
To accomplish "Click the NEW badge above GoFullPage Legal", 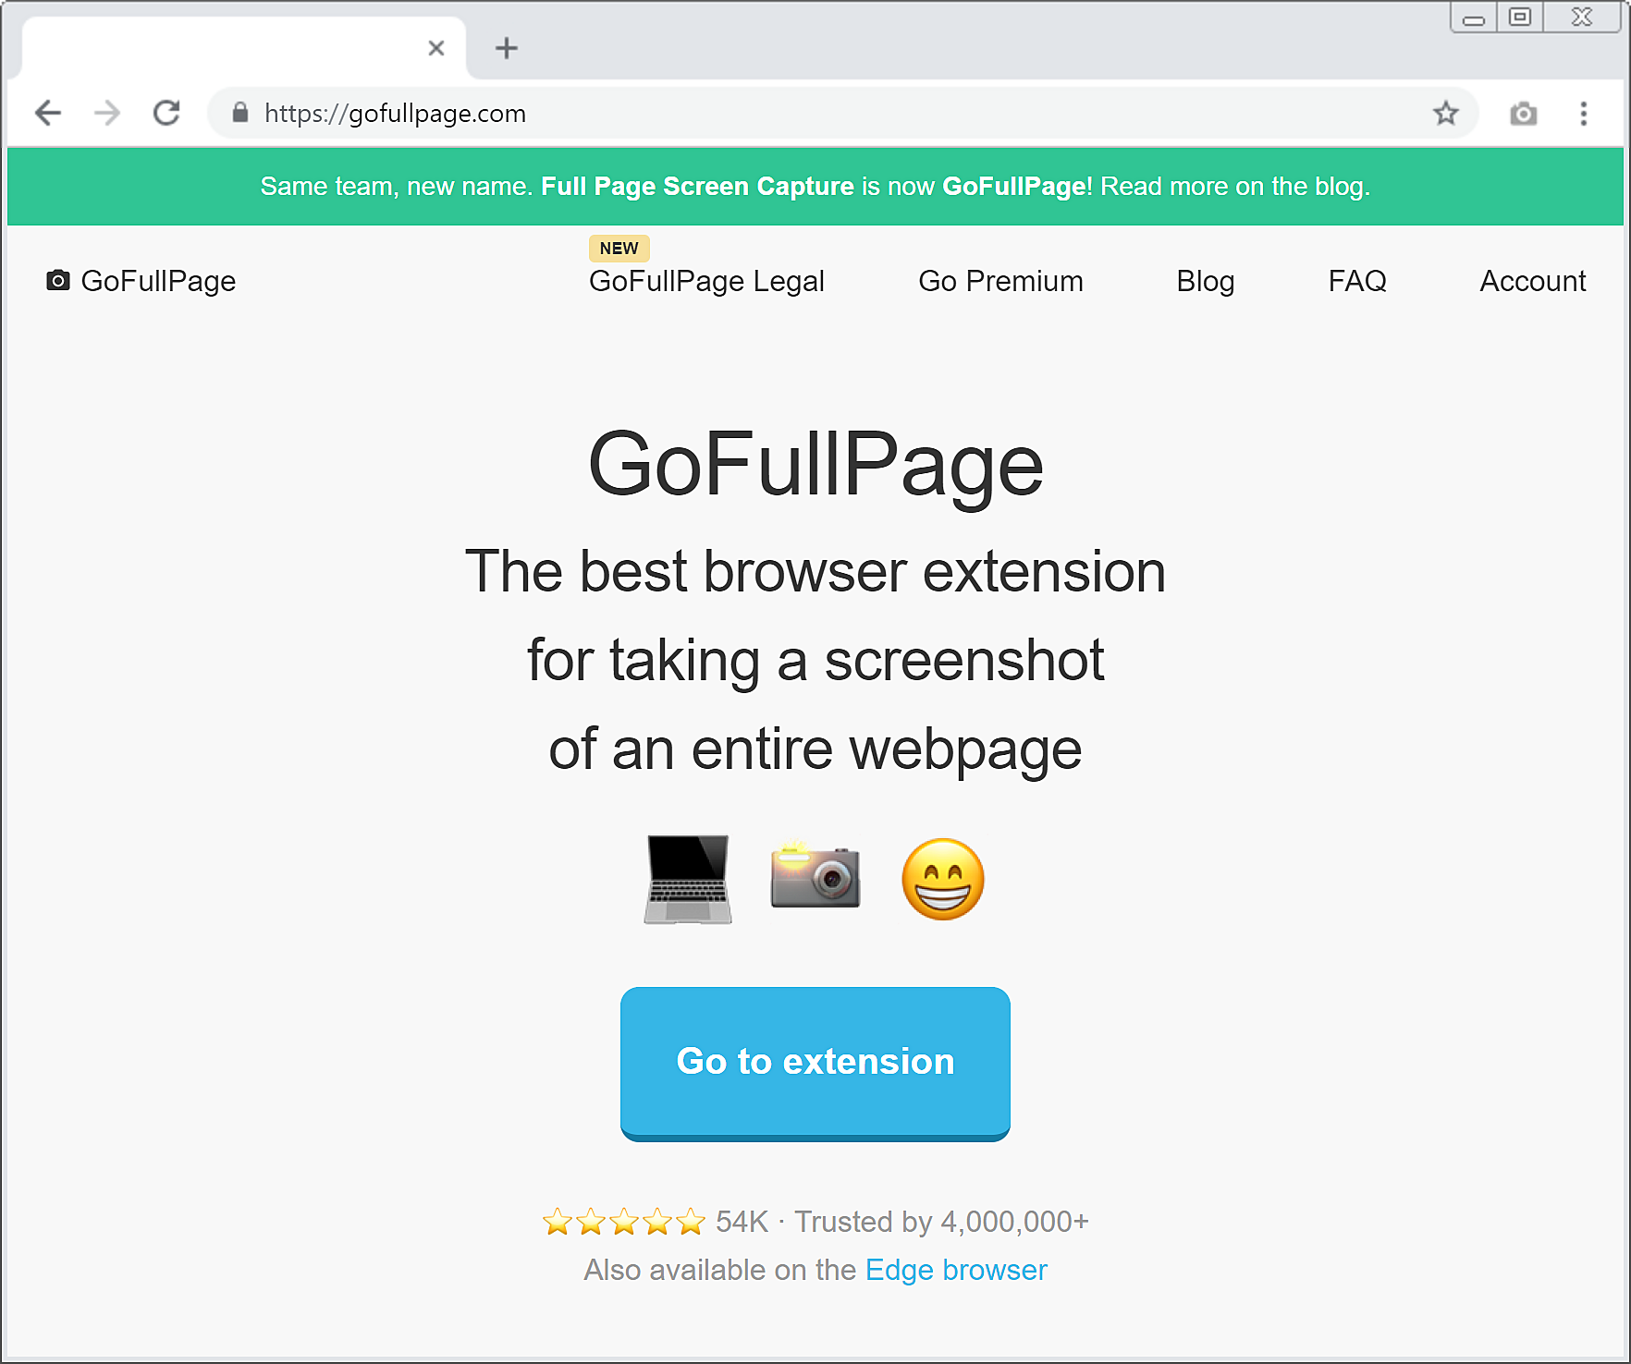I will pyautogui.click(x=619, y=249).
